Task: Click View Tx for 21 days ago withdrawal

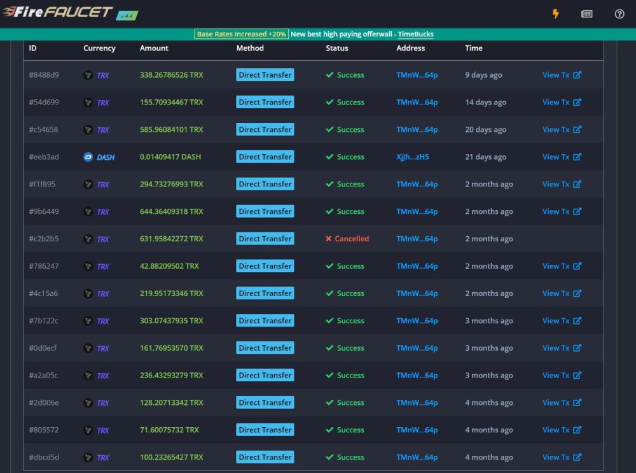Action: click(562, 157)
